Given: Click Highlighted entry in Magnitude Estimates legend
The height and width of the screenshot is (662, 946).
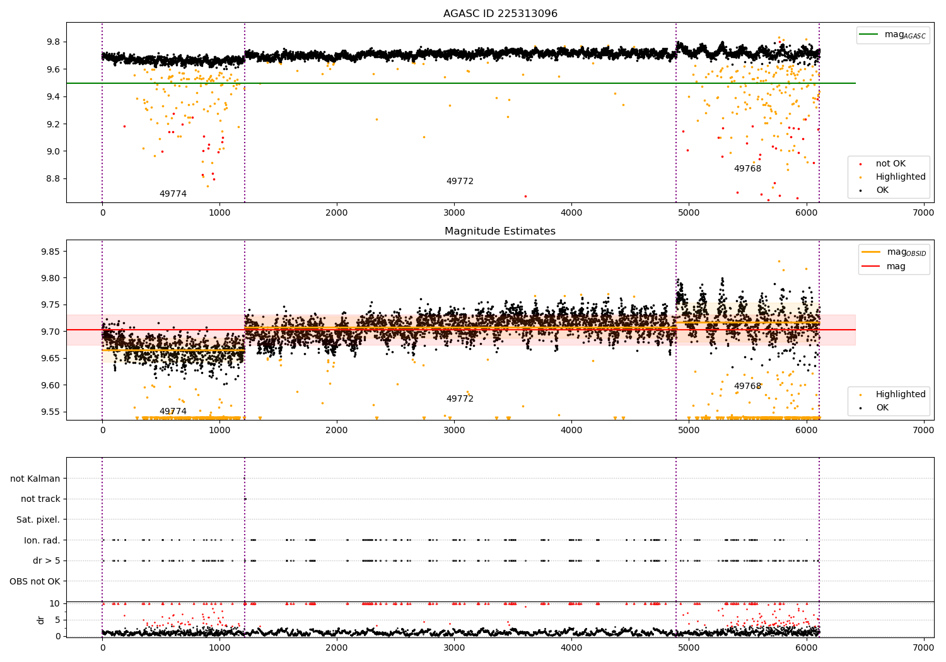Looking at the screenshot, I should click(x=901, y=395).
